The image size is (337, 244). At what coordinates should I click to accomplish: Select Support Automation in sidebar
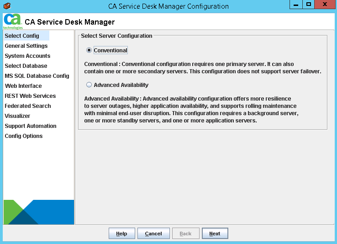tap(31, 126)
